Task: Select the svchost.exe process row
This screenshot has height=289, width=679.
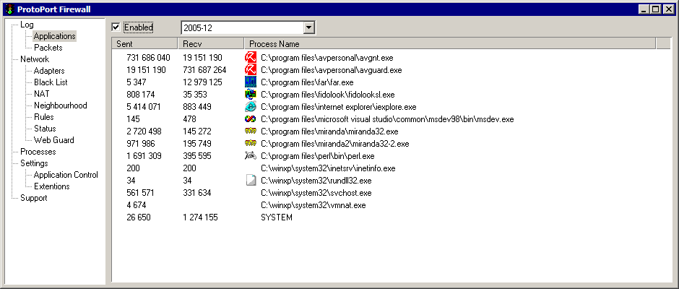Action: point(316,193)
